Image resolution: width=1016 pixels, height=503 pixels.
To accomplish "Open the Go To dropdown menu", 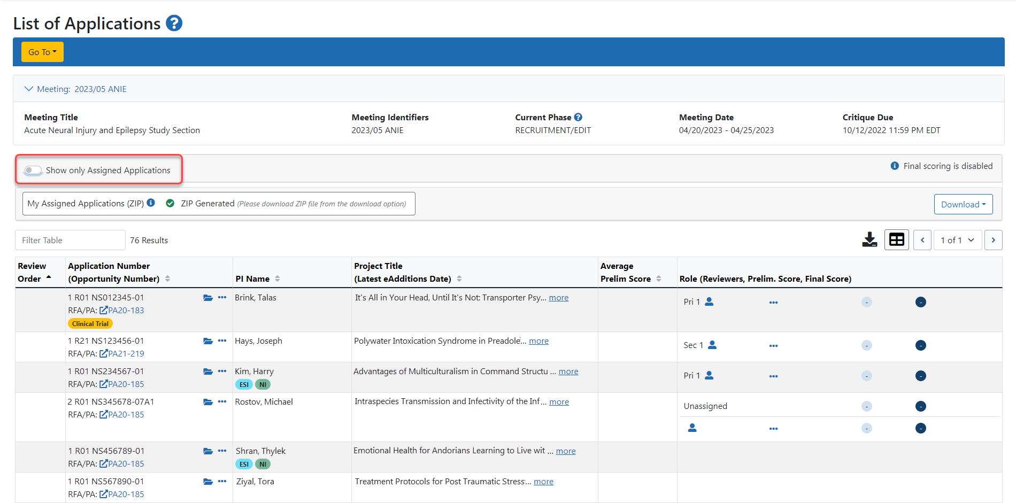I will (x=42, y=52).
